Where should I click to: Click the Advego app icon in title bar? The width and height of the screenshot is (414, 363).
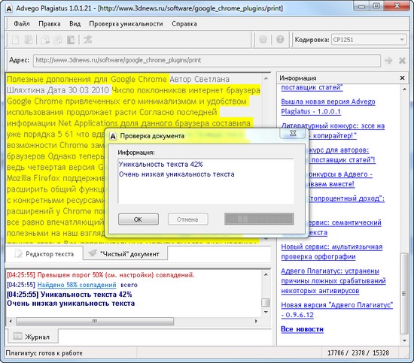click(x=9, y=8)
